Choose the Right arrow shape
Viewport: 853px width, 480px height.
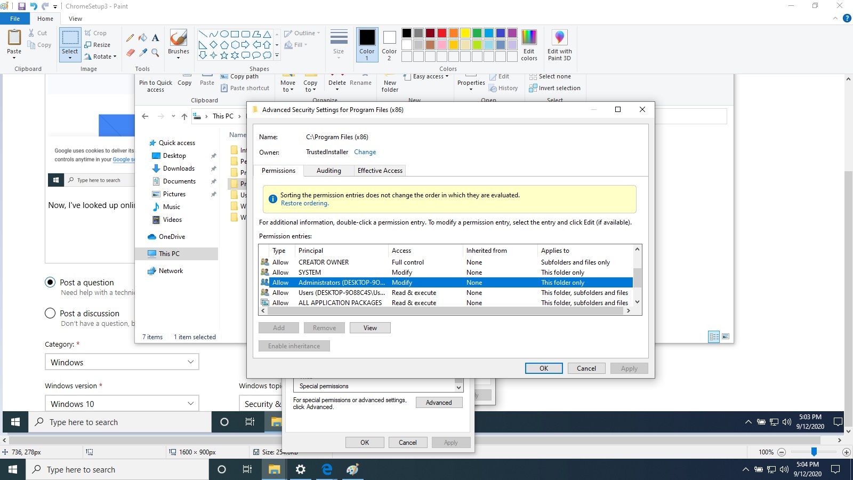(246, 45)
